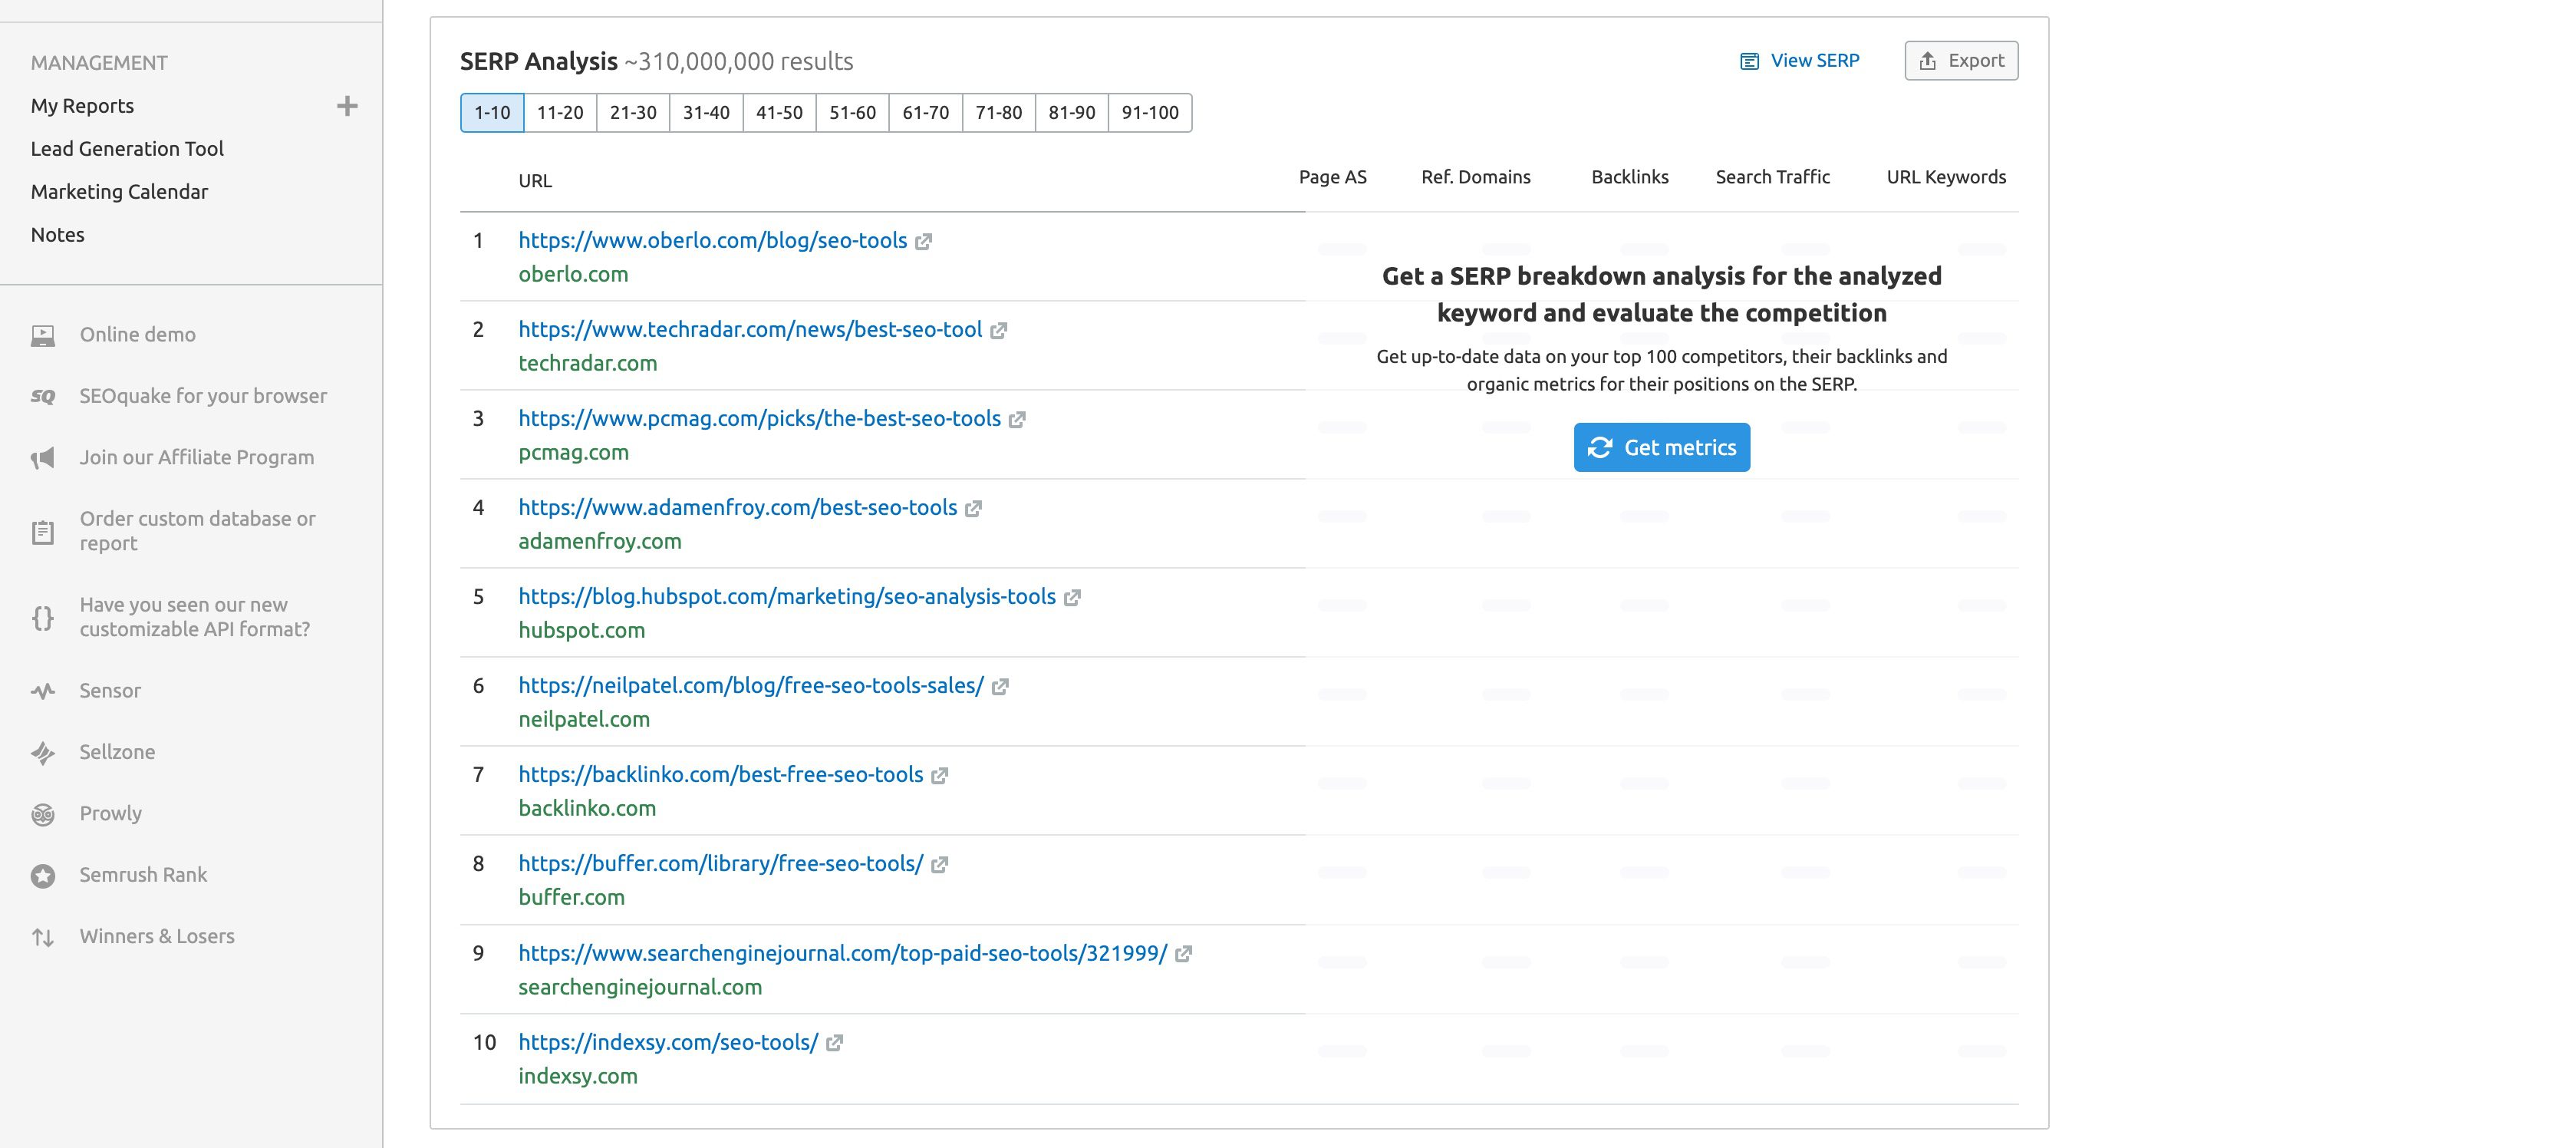Click the Affiliate Program megaphone icon
2576x1148 pixels.
click(x=43, y=458)
